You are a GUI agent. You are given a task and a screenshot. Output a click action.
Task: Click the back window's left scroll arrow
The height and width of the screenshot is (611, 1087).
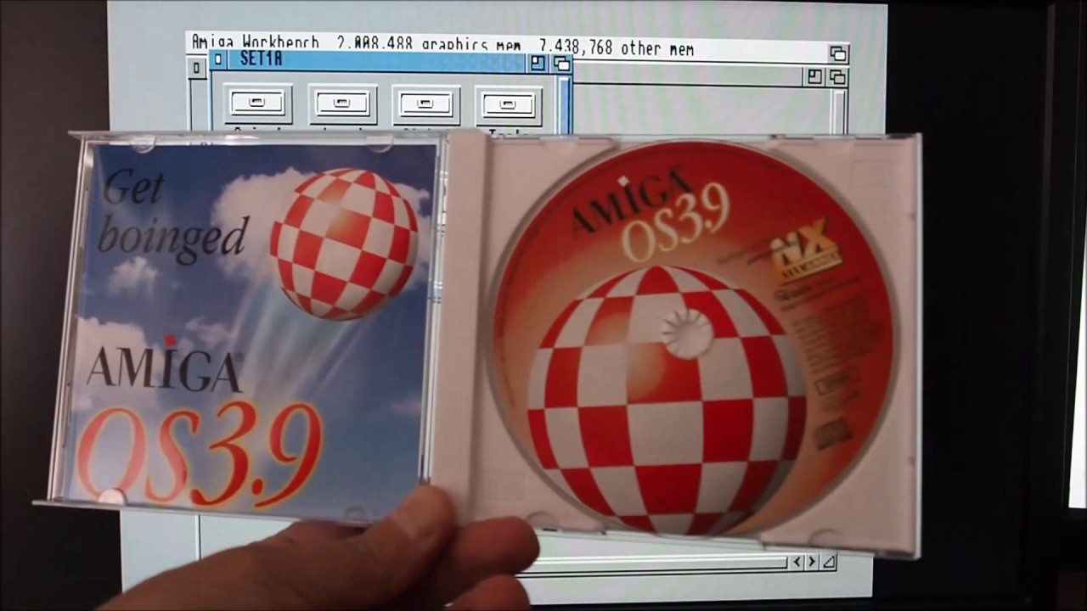(x=797, y=562)
